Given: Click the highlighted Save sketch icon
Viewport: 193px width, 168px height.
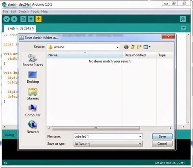Looking at the screenshot, I should [x=39, y=19].
